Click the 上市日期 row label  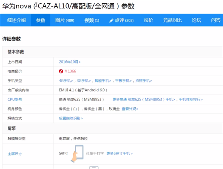click(x=15, y=62)
